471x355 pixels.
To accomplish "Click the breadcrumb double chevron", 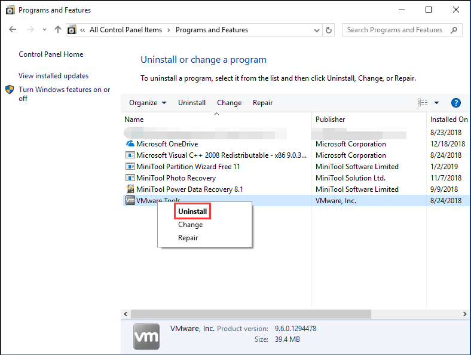I will pyautogui.click(x=82, y=30).
